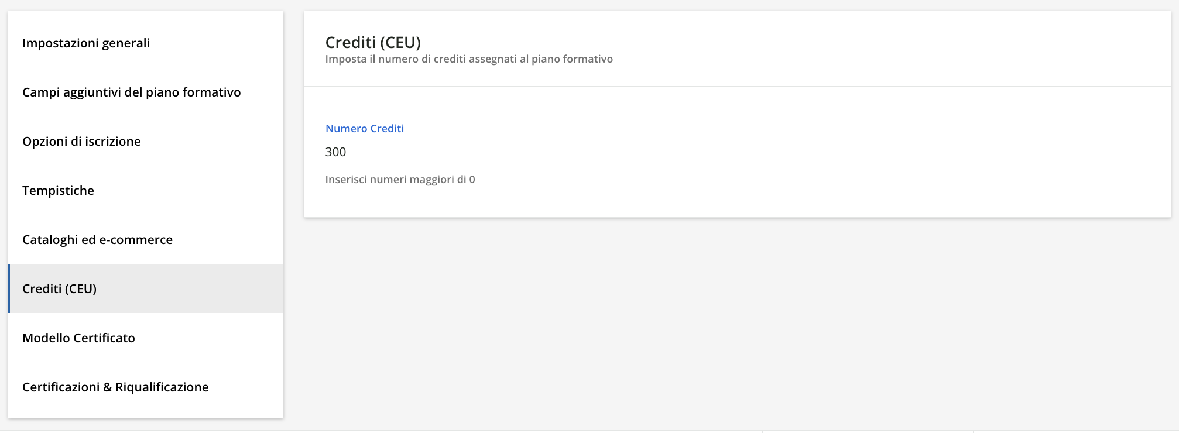The height and width of the screenshot is (433, 1179).
Task: Open e-commerce catalog settings from the sidebar
Action: (97, 239)
